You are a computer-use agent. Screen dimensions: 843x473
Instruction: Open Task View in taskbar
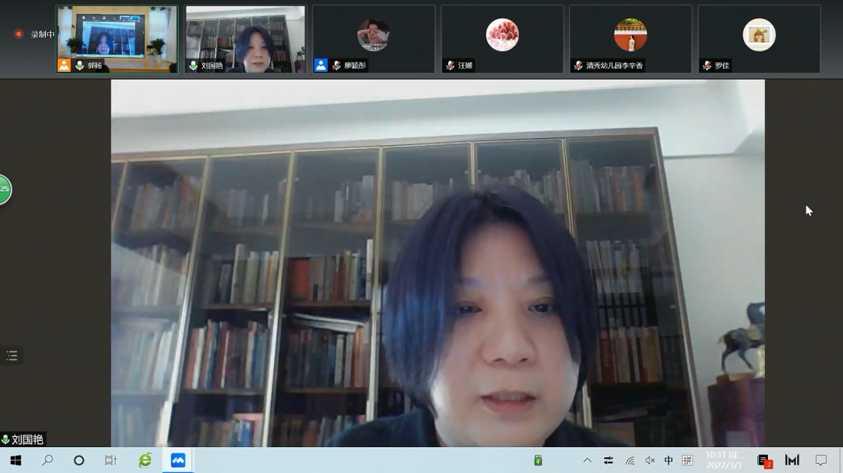coord(111,461)
